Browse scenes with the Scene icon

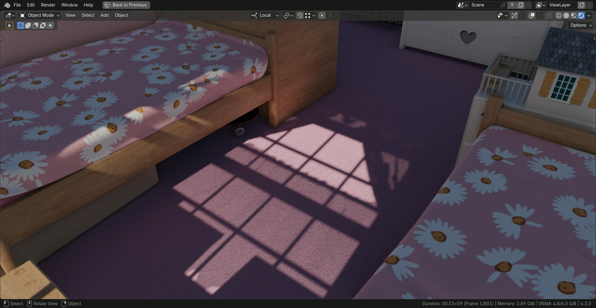(x=462, y=5)
